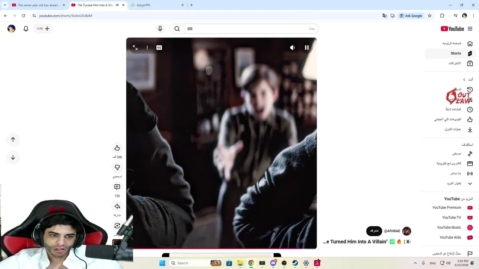The width and height of the screenshot is (479, 269).
Task: Open Music in the Explore section
Action: [x=451, y=154]
